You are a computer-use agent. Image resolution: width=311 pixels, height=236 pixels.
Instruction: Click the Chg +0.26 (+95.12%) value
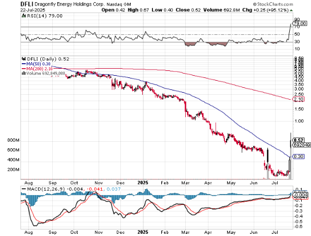pyautogui.click(x=265, y=10)
